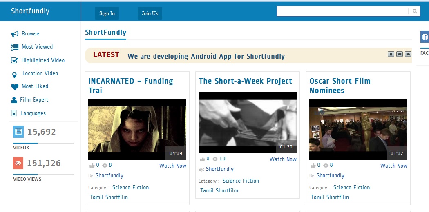Click the Most Liked heart icon
The image size is (429, 212).
15,86
